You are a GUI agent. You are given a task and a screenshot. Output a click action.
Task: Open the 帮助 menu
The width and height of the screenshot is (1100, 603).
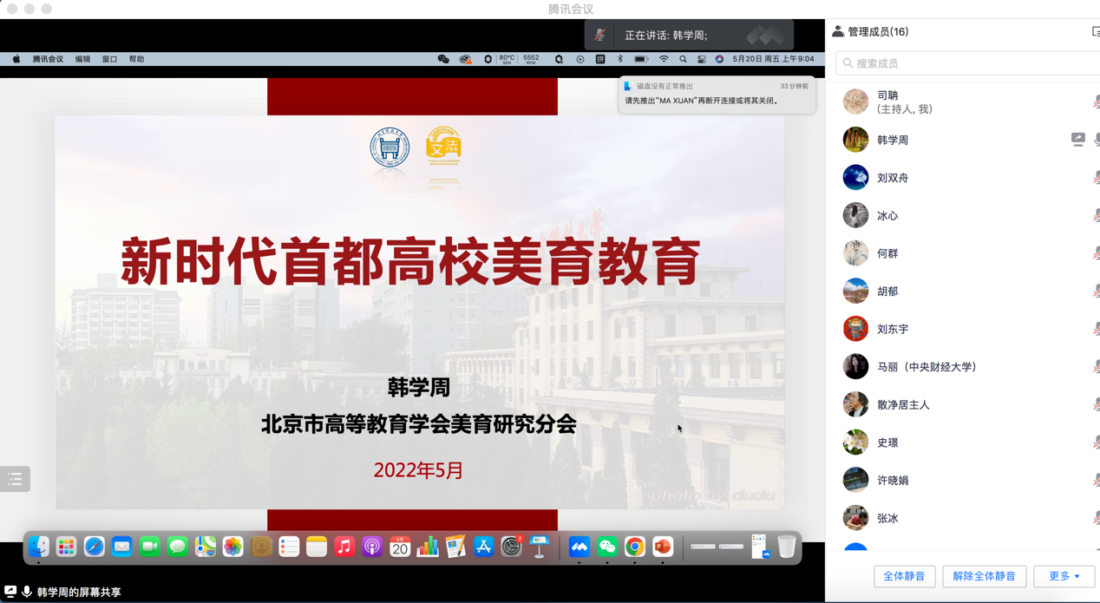136,59
